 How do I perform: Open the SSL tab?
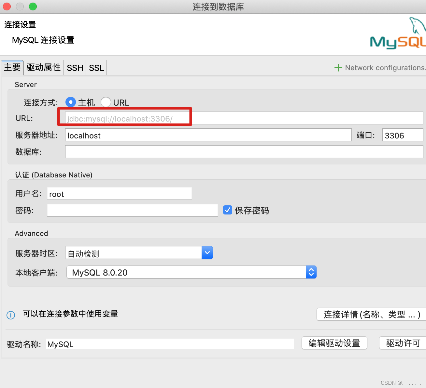tap(96, 68)
